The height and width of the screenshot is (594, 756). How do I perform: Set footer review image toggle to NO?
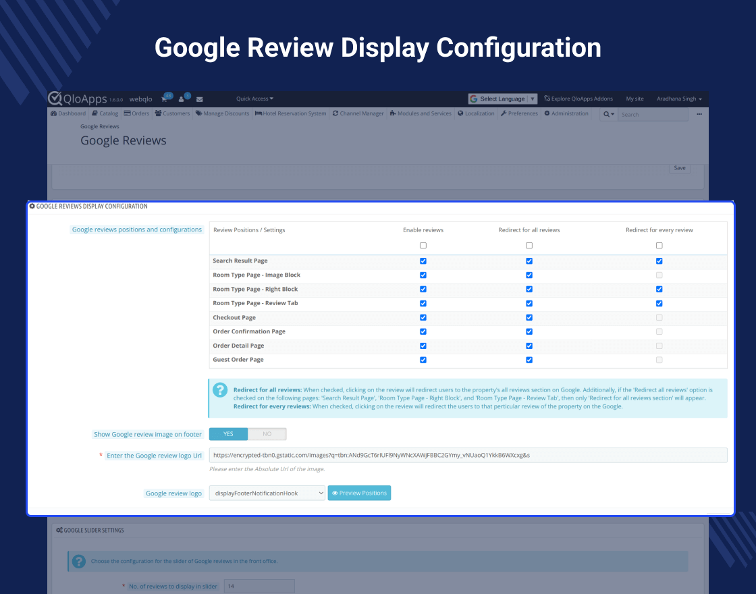[x=267, y=434]
